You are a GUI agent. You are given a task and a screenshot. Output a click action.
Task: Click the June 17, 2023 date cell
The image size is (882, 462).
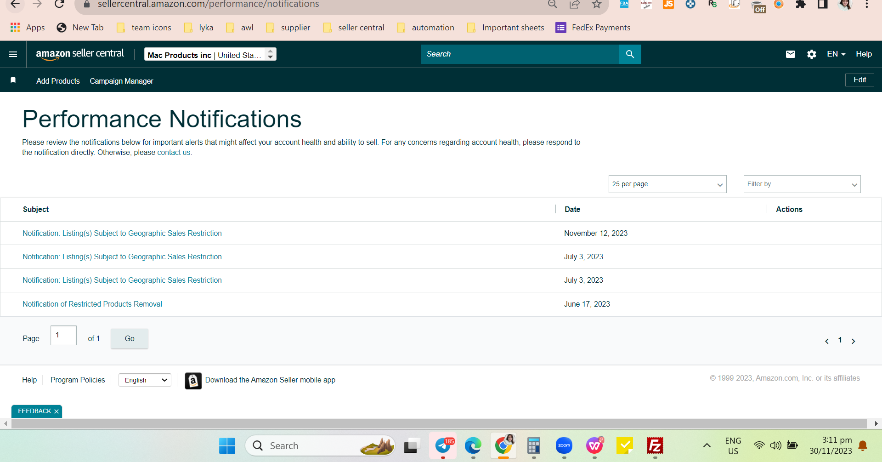tap(587, 304)
